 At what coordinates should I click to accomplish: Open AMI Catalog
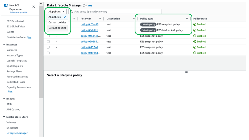13,109
